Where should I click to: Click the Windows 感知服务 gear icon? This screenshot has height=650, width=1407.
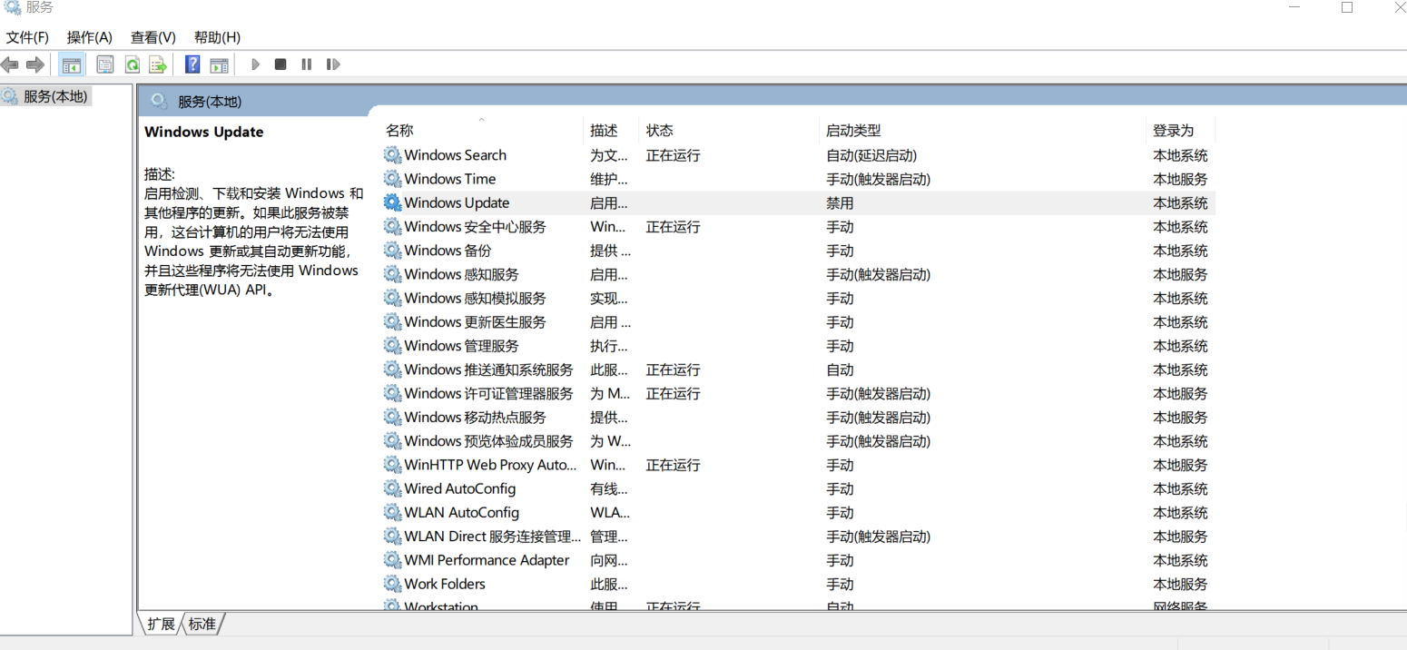(x=392, y=274)
